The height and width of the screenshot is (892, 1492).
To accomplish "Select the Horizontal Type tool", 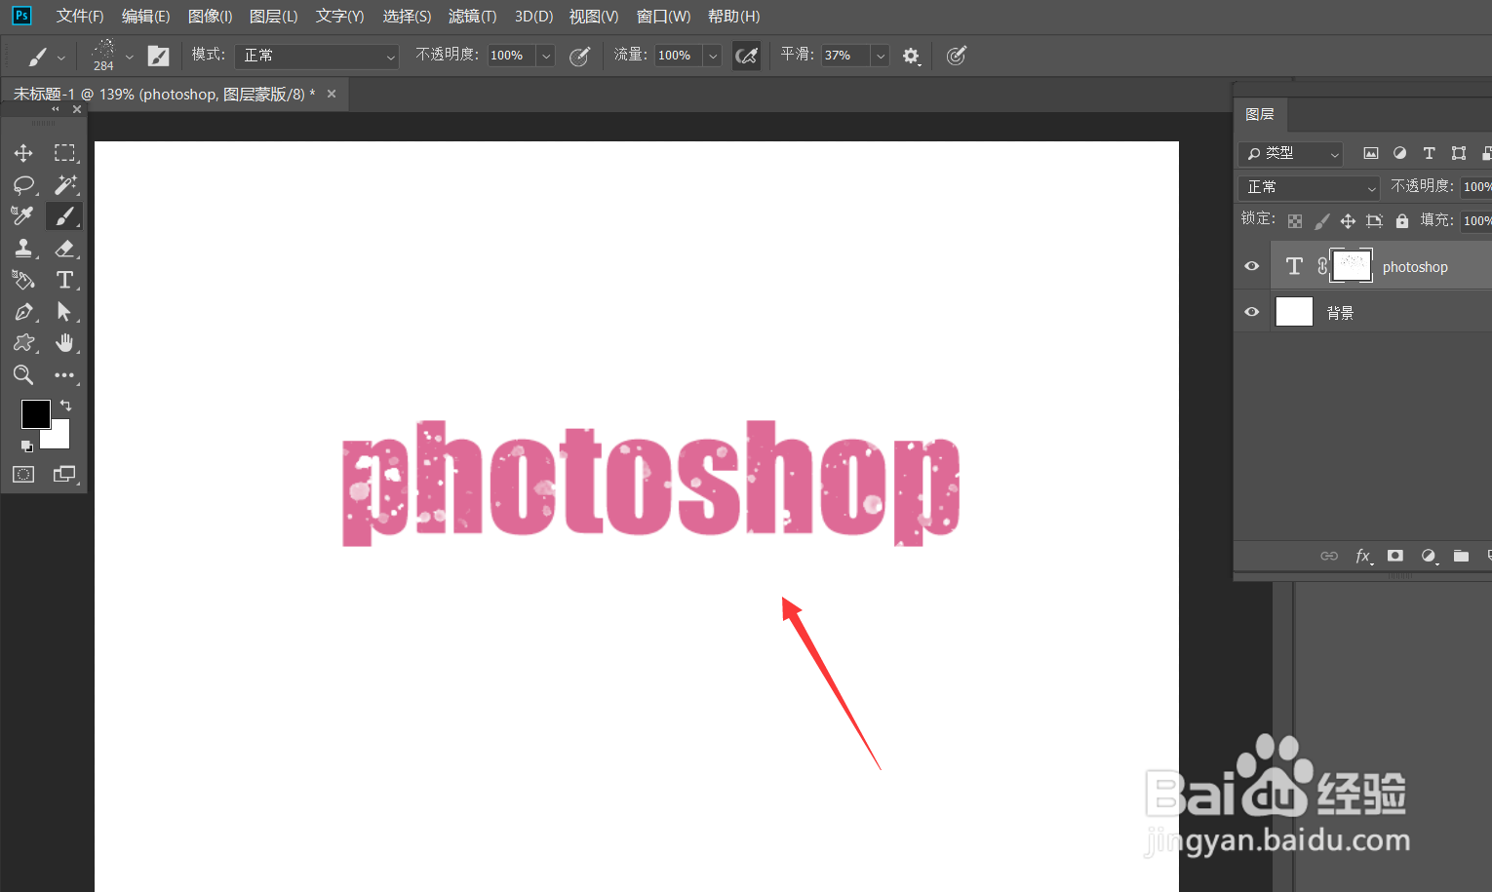I will [64, 280].
